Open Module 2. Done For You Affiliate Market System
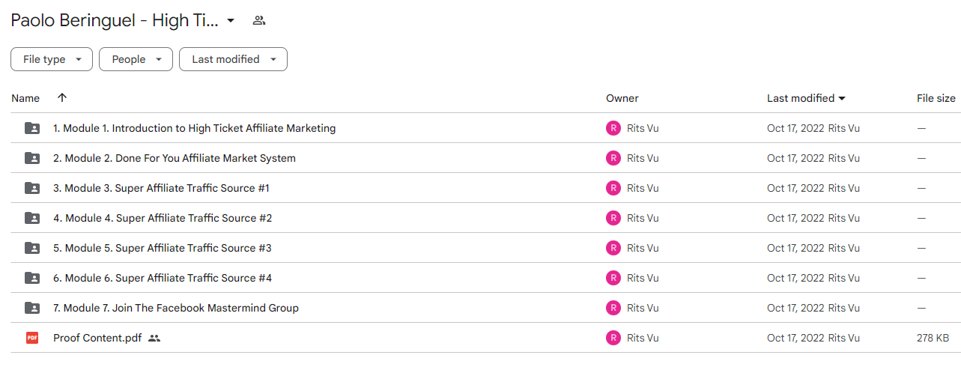Viewport: 961px width, 367px height. [x=175, y=158]
